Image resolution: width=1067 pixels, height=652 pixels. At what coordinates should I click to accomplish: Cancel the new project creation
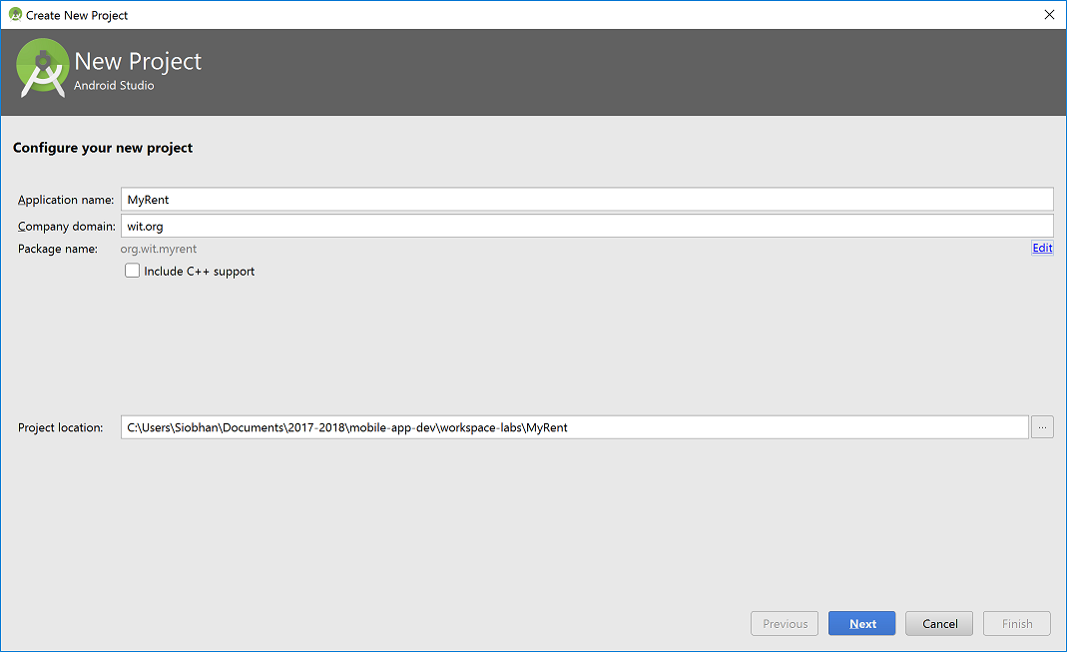pyautogui.click(x=938, y=622)
